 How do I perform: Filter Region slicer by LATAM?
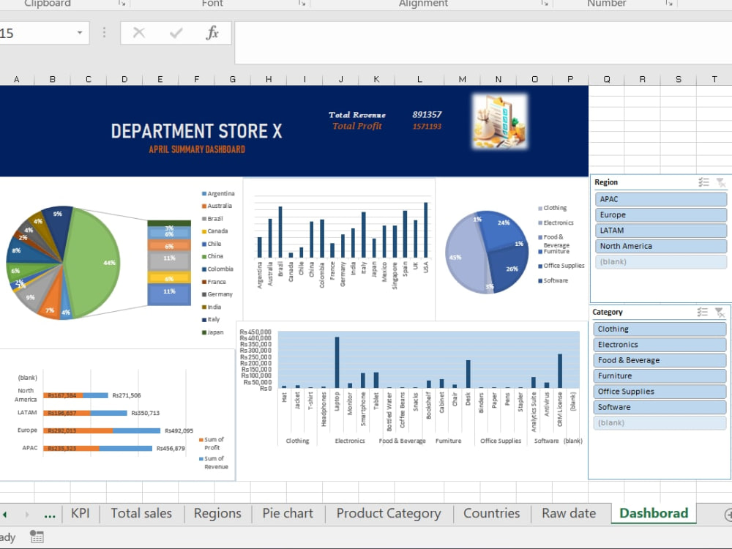point(661,231)
